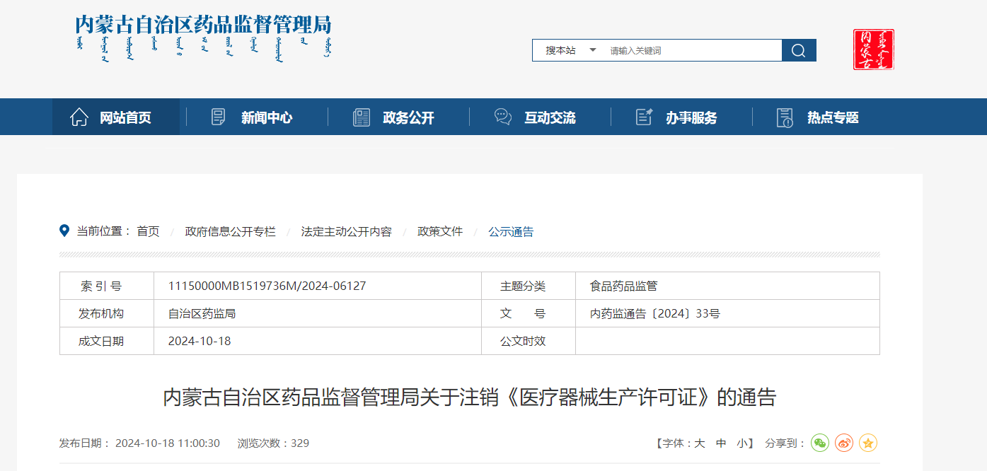Set font size to large (大)
Screen dimensions: 987x471
[x=699, y=443]
